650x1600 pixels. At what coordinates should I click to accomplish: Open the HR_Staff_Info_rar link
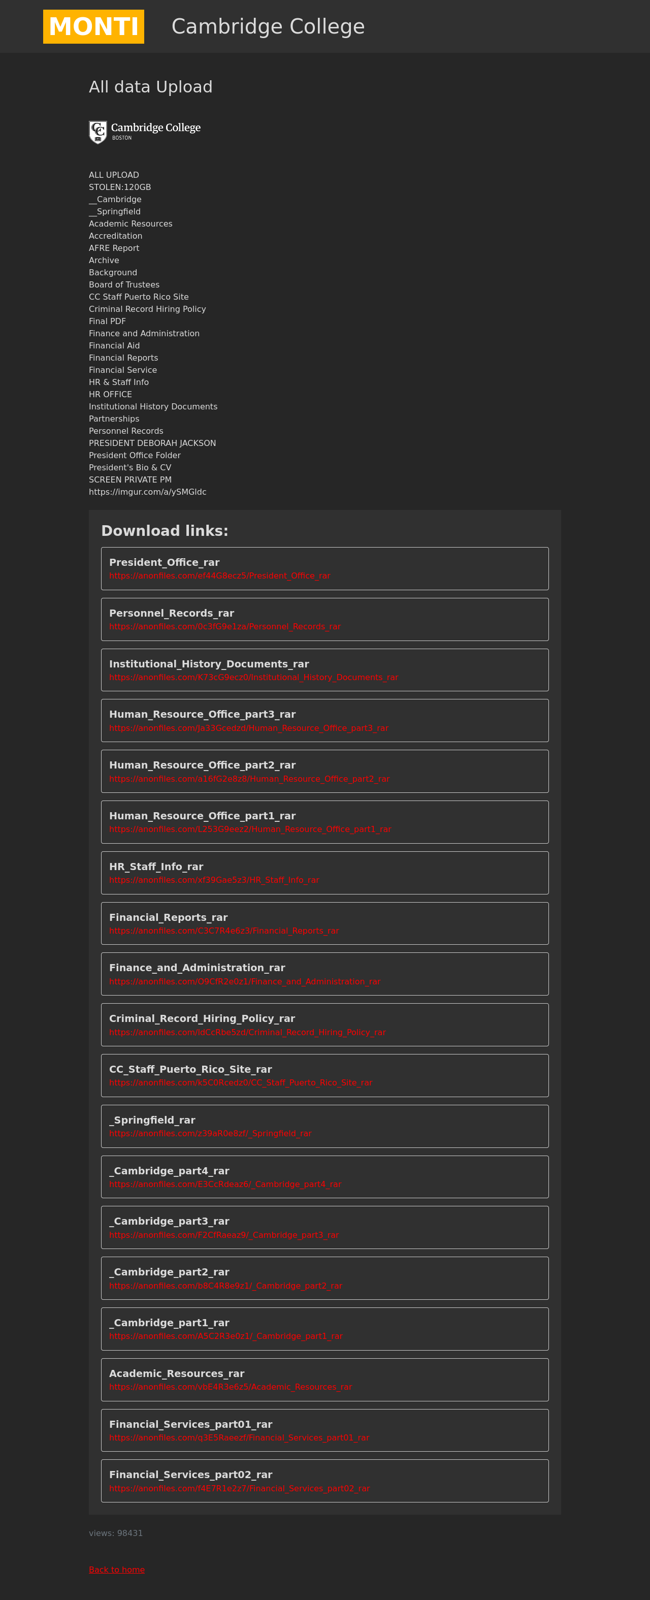click(x=214, y=880)
